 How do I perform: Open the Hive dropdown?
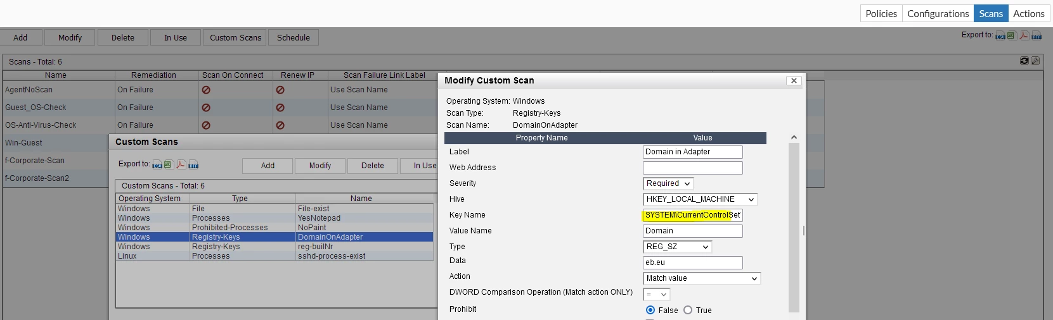coord(700,199)
